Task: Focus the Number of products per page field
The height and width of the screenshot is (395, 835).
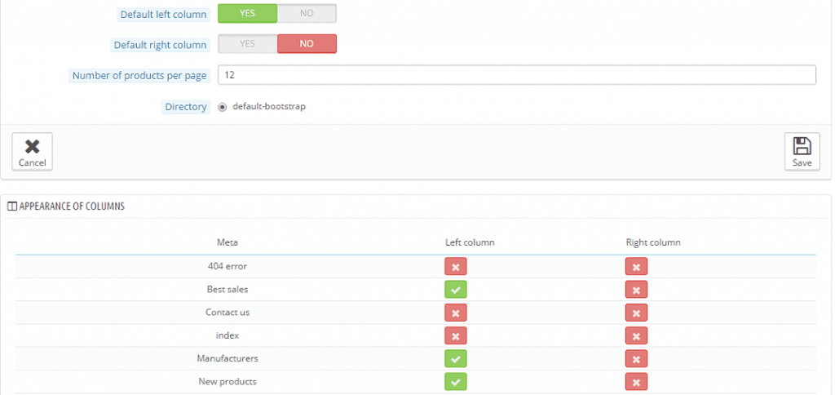Action: point(517,75)
